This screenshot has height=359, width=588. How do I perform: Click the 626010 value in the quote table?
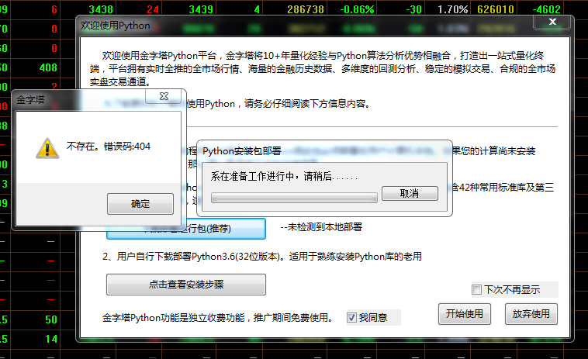point(496,9)
